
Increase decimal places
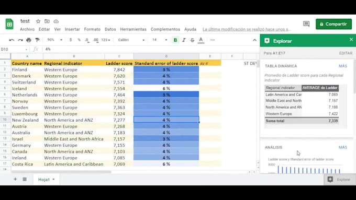pyautogui.click(x=96, y=40)
